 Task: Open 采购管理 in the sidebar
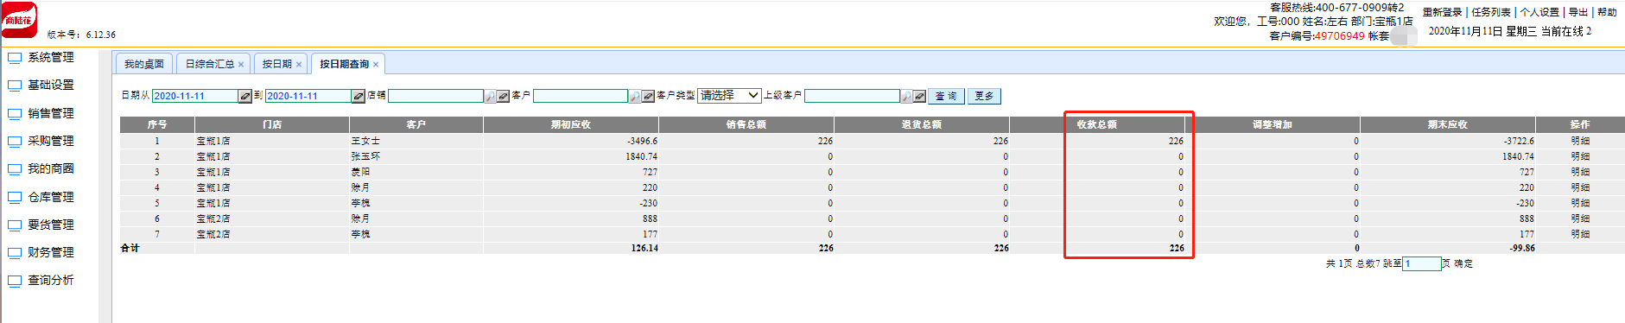pos(51,142)
